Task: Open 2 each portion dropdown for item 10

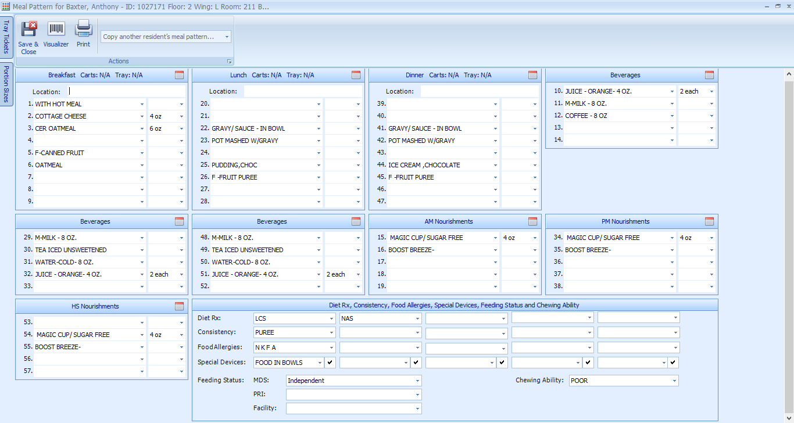Action: pos(711,91)
